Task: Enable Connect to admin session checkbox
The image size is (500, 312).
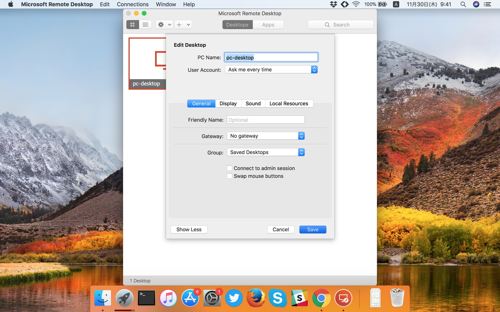Action: [x=230, y=168]
